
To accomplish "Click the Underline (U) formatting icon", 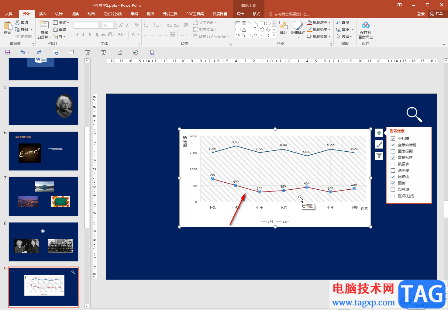I will (90, 34).
